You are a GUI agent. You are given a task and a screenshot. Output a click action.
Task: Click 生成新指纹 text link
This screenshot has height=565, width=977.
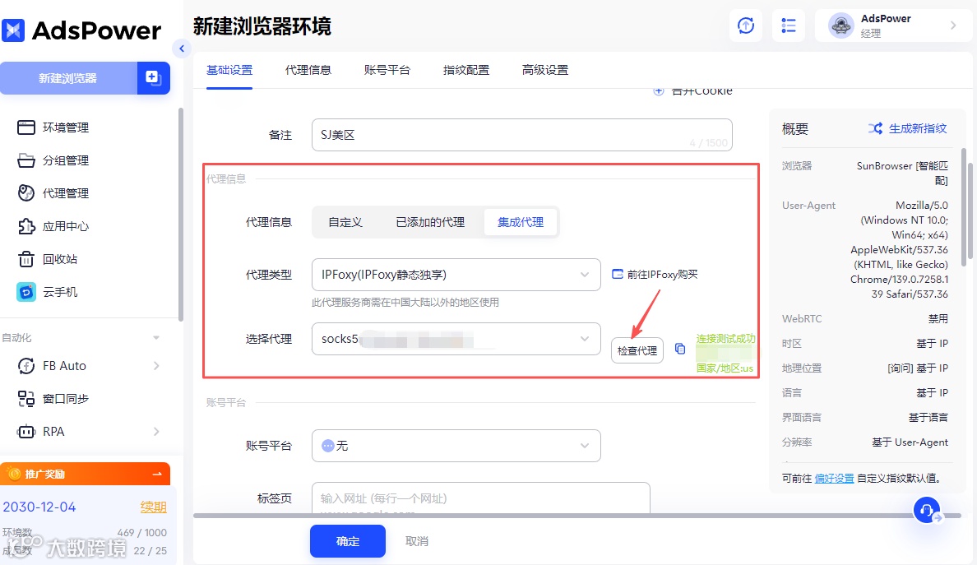pyautogui.click(x=918, y=128)
